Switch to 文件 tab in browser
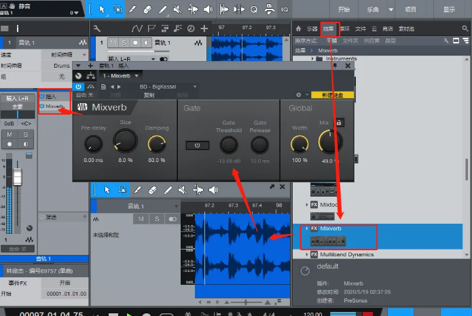This screenshot has width=472, height=316. [x=361, y=29]
